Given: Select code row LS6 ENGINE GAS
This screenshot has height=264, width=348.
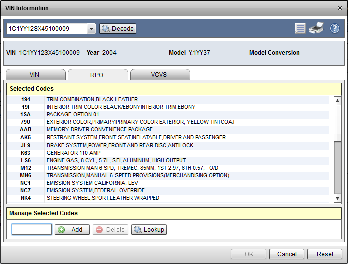Looking at the screenshot, I should (x=168, y=161).
